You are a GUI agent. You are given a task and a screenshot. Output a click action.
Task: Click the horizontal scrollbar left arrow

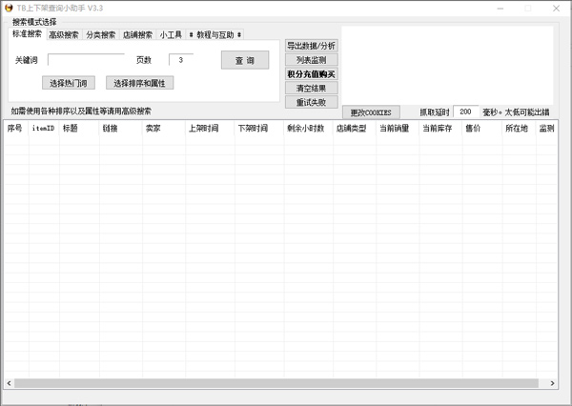click(10, 383)
